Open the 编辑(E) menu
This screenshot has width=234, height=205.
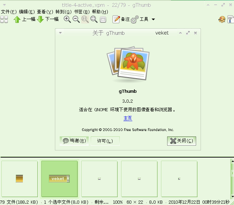click(27, 12)
